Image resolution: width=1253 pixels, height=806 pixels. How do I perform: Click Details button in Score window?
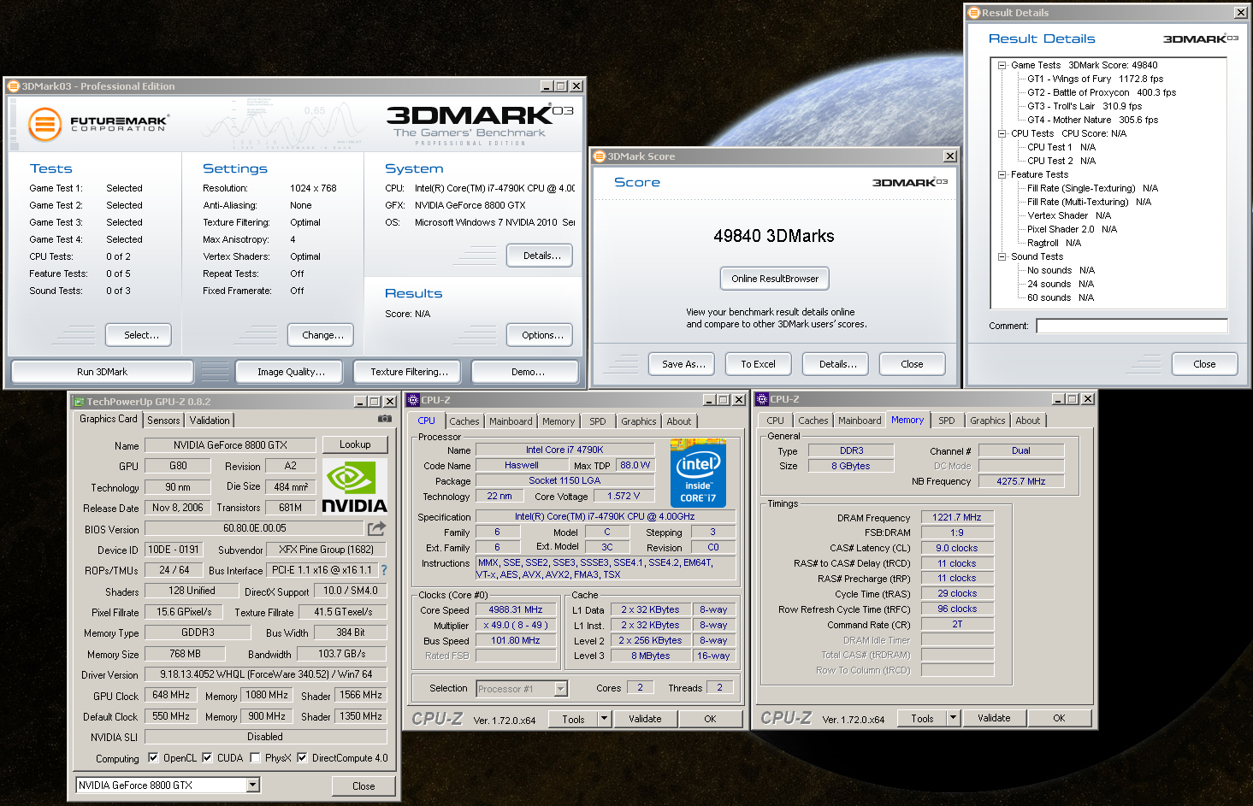click(x=837, y=364)
